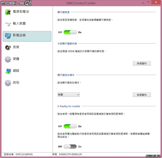Click the speaker icon for 音質
The image size is (162, 158).
pyautogui.click(x=8, y=48)
